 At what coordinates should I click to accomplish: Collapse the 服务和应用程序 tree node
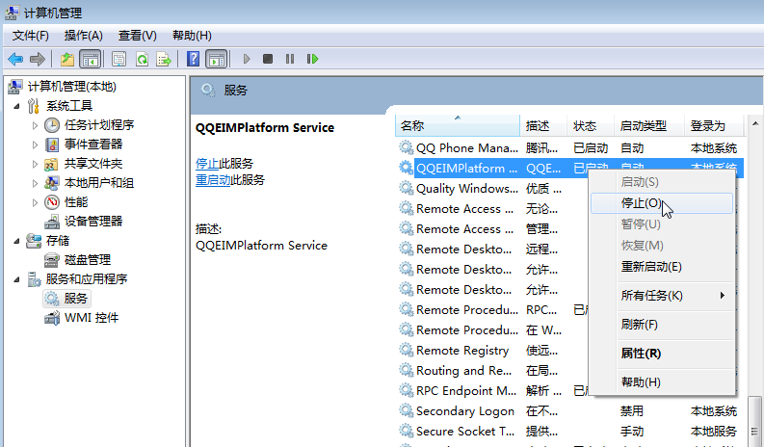pyautogui.click(x=16, y=279)
